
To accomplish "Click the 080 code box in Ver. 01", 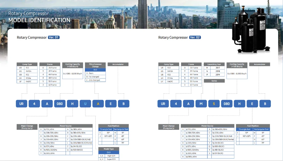I will tap(60, 104).
